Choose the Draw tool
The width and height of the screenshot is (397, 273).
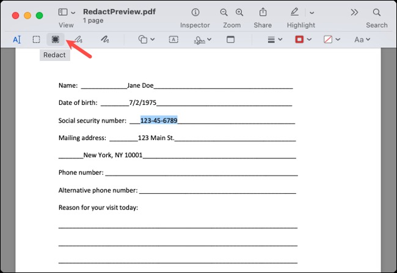tap(105, 40)
